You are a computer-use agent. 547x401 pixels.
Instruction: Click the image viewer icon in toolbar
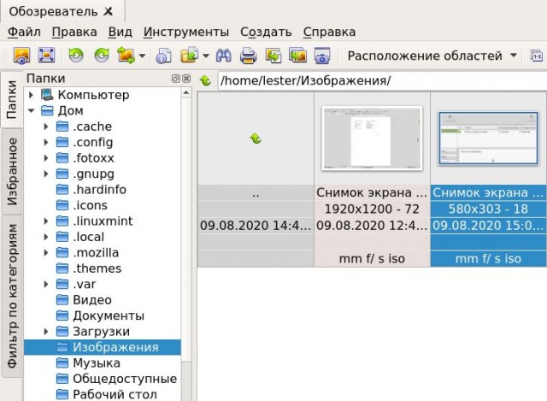(21, 56)
